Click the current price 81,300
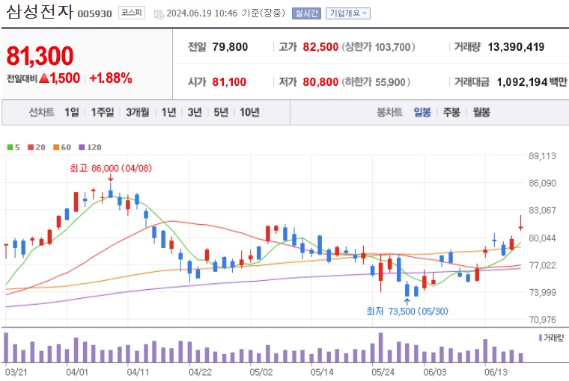Viewport: 569px width, 381px height. tap(40, 56)
